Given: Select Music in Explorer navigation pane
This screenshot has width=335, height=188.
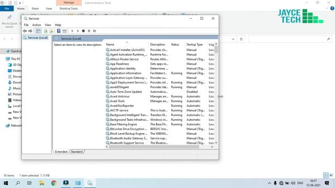Looking at the screenshot, I should click(15, 88).
